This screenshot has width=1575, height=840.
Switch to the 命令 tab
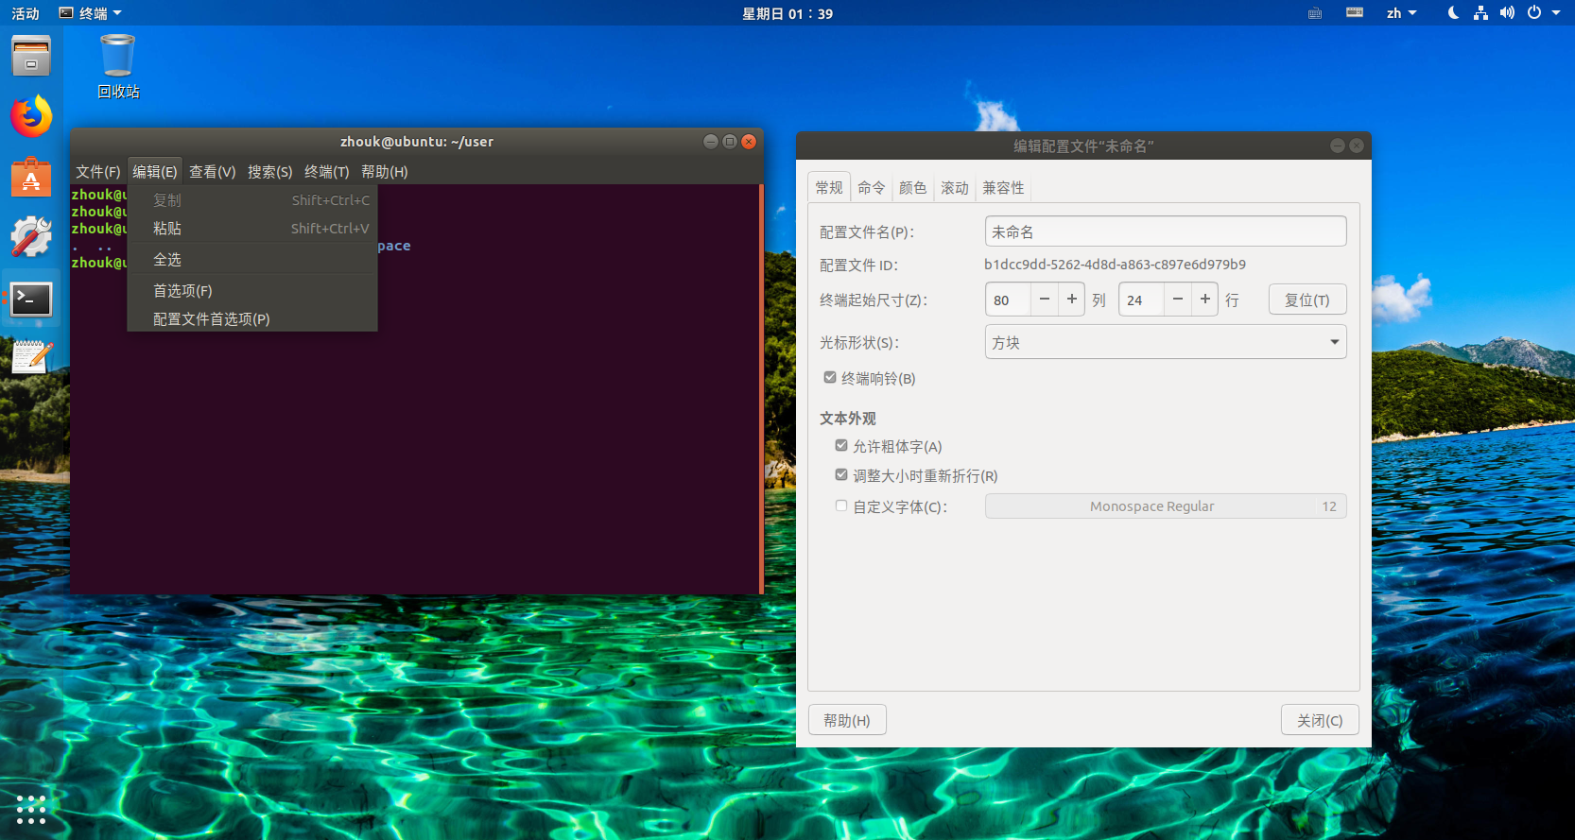click(x=872, y=187)
